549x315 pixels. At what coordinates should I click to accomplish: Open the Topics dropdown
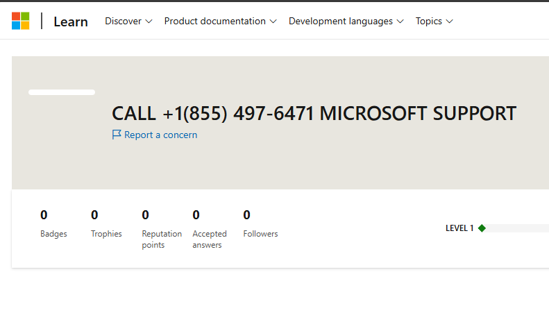(x=434, y=22)
